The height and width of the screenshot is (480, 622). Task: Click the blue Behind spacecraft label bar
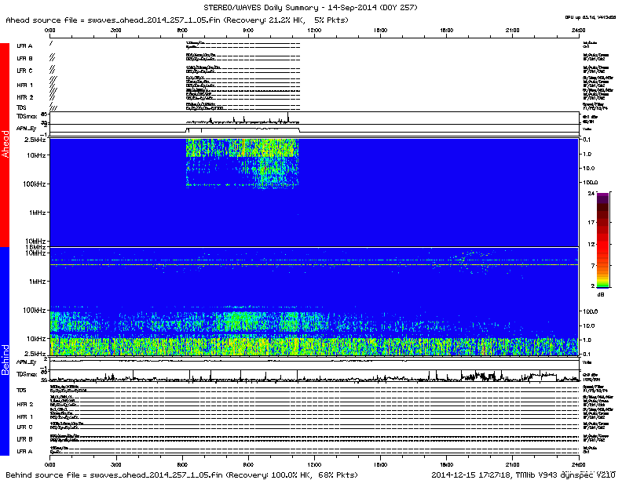click(x=5, y=351)
